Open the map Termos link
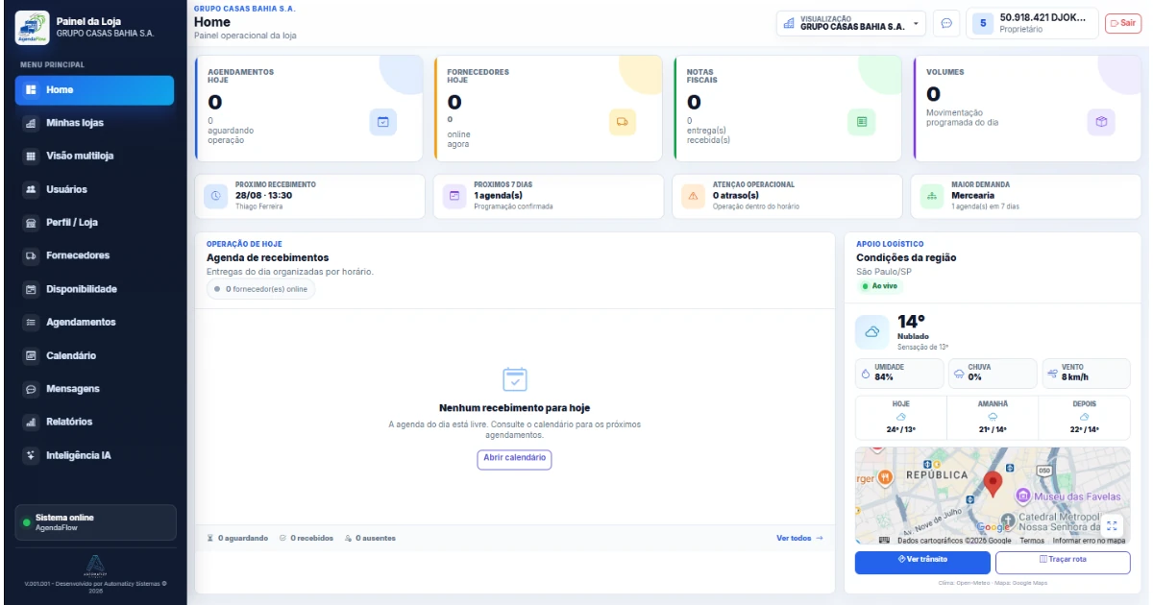This screenshot has width=1153, height=605. 1032,541
